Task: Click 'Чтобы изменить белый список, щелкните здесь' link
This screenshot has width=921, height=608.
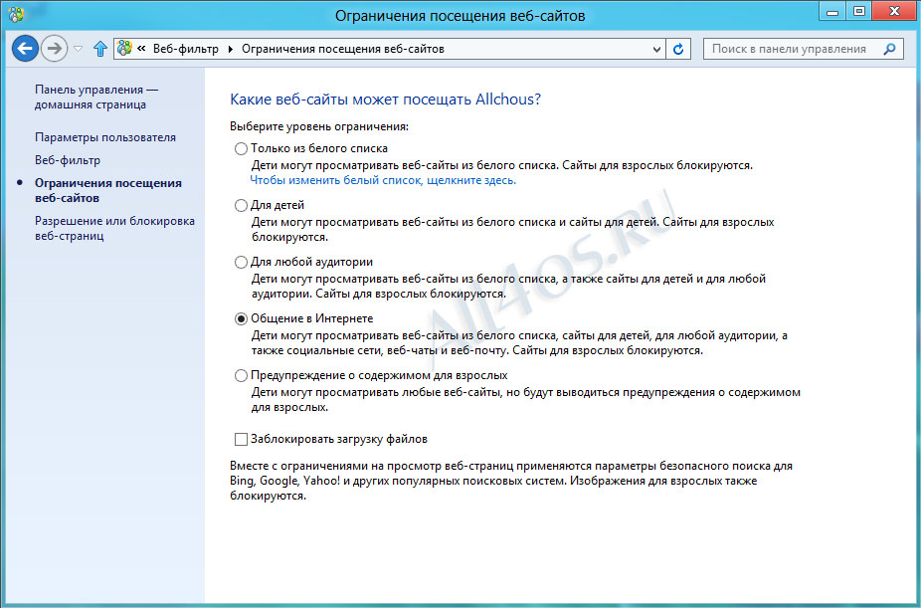Action: click(x=383, y=180)
